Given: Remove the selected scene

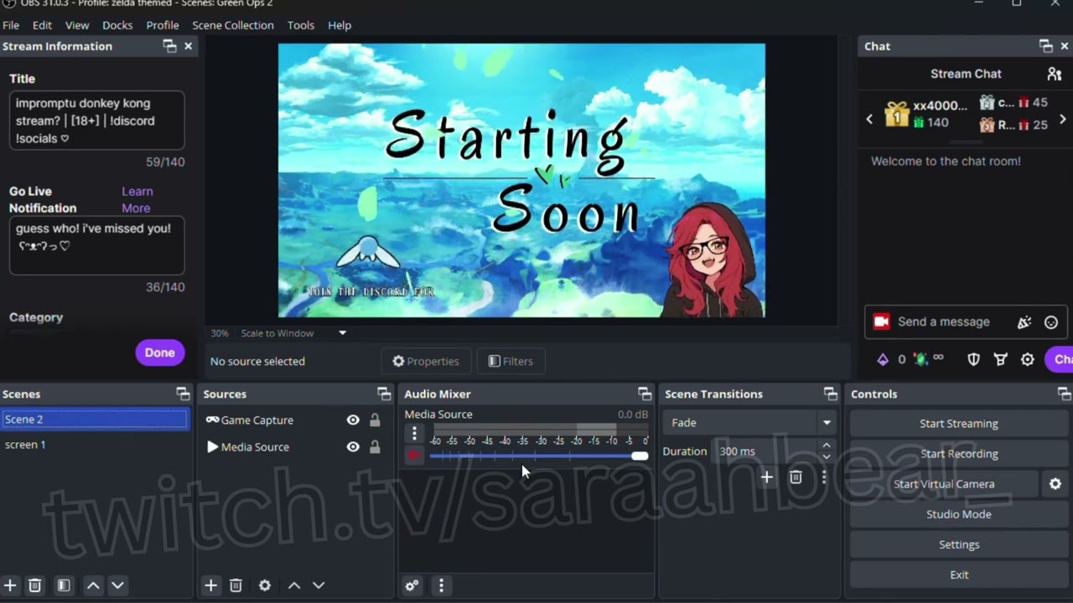Looking at the screenshot, I should coord(34,585).
